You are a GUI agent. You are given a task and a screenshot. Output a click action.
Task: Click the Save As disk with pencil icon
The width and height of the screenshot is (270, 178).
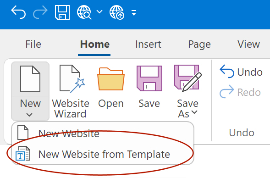point(187,78)
